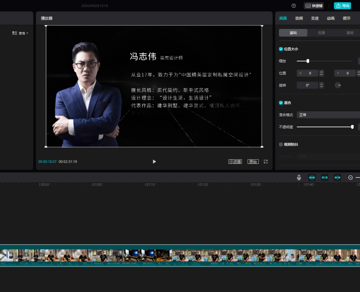Toggle the main track magnet icon

[312, 178]
